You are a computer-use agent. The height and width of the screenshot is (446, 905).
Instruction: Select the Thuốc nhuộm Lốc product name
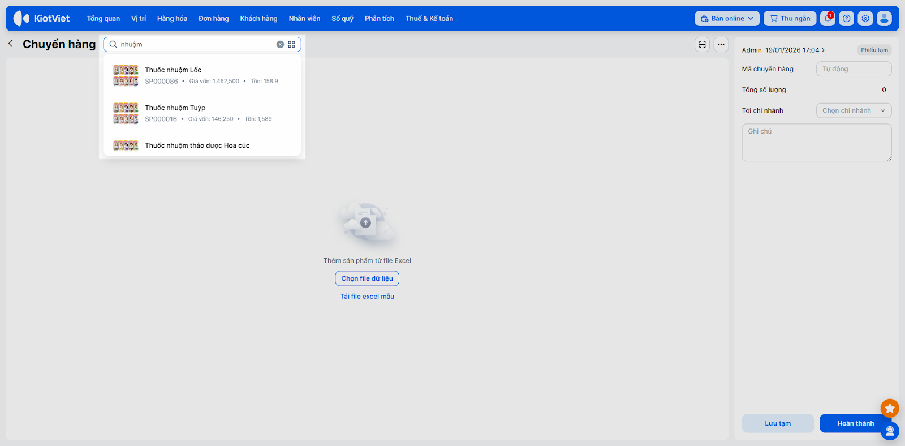click(x=173, y=70)
